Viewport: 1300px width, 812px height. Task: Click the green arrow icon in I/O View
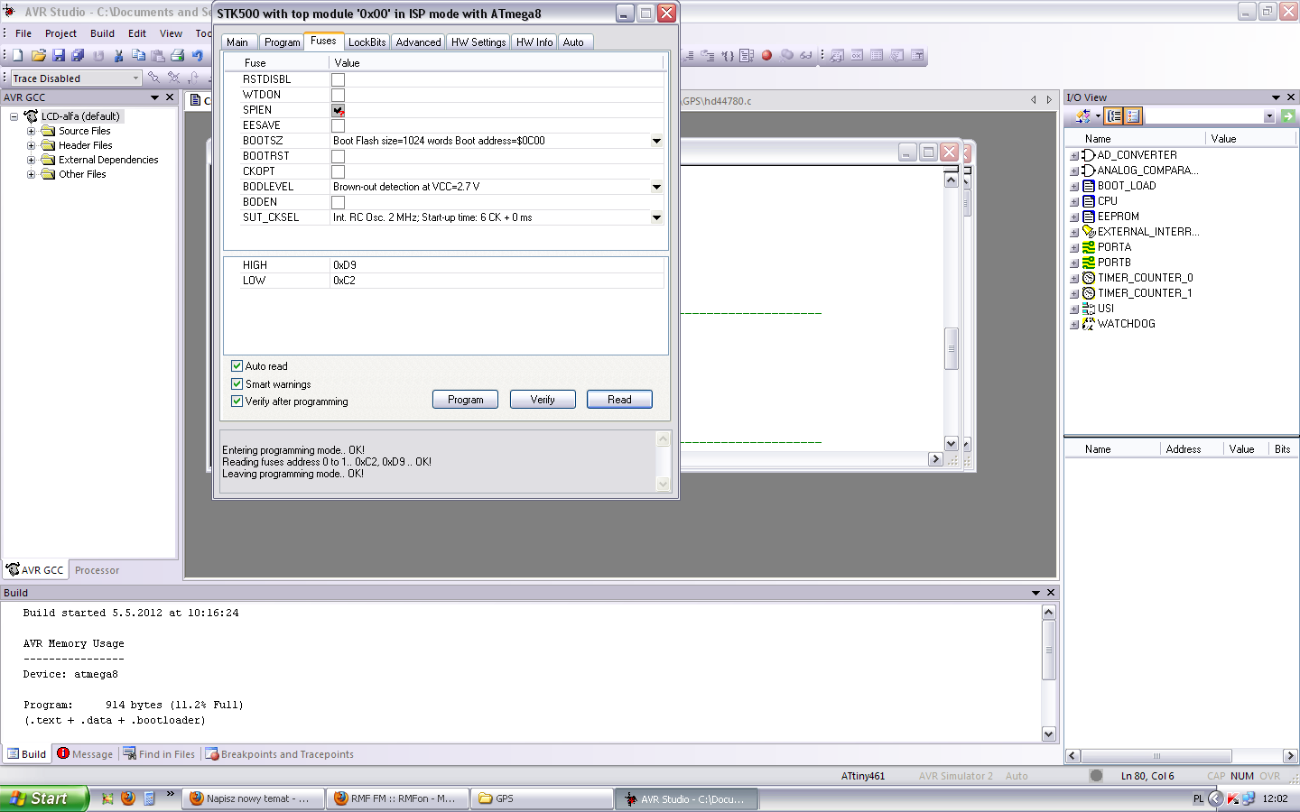tap(1288, 116)
